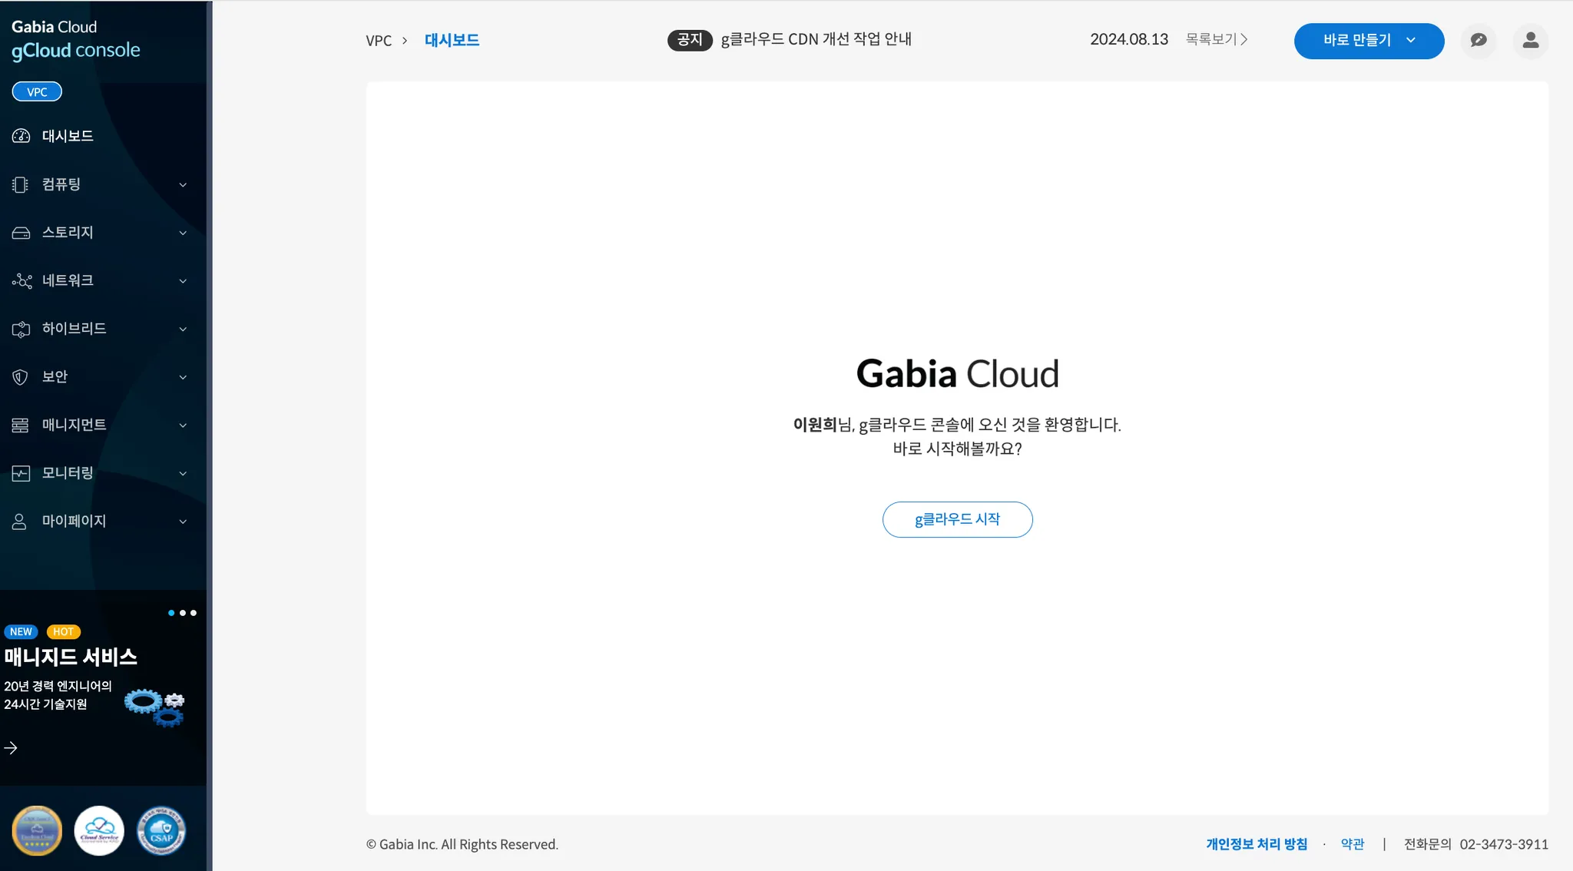Click the VPC pill badge in sidebar
1573x871 pixels.
[x=37, y=91]
